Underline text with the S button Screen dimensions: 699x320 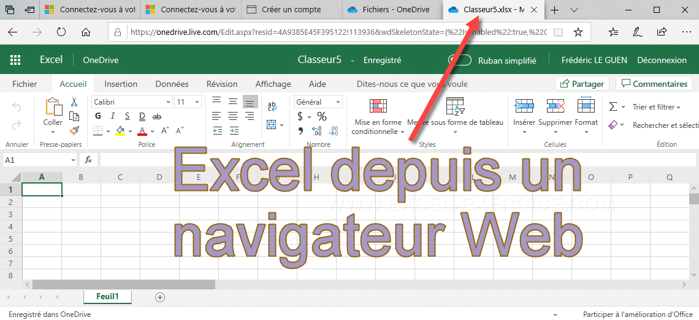tap(127, 116)
